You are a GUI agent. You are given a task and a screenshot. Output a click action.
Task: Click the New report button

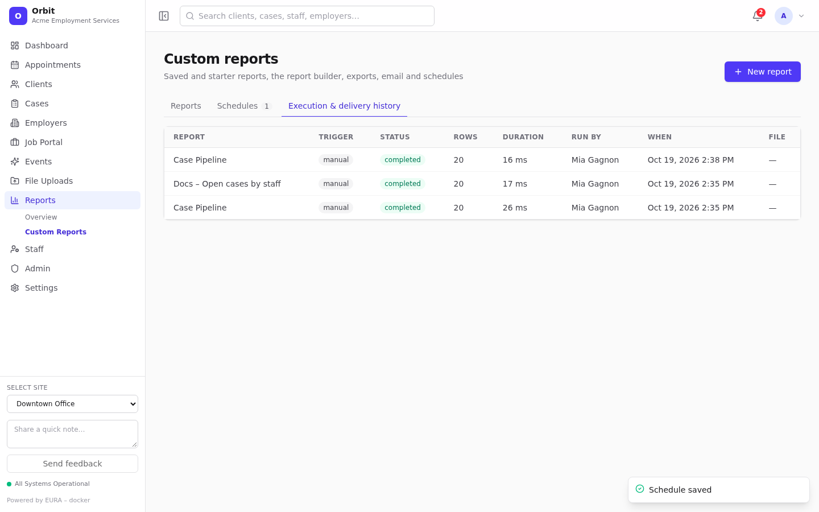coord(762,72)
